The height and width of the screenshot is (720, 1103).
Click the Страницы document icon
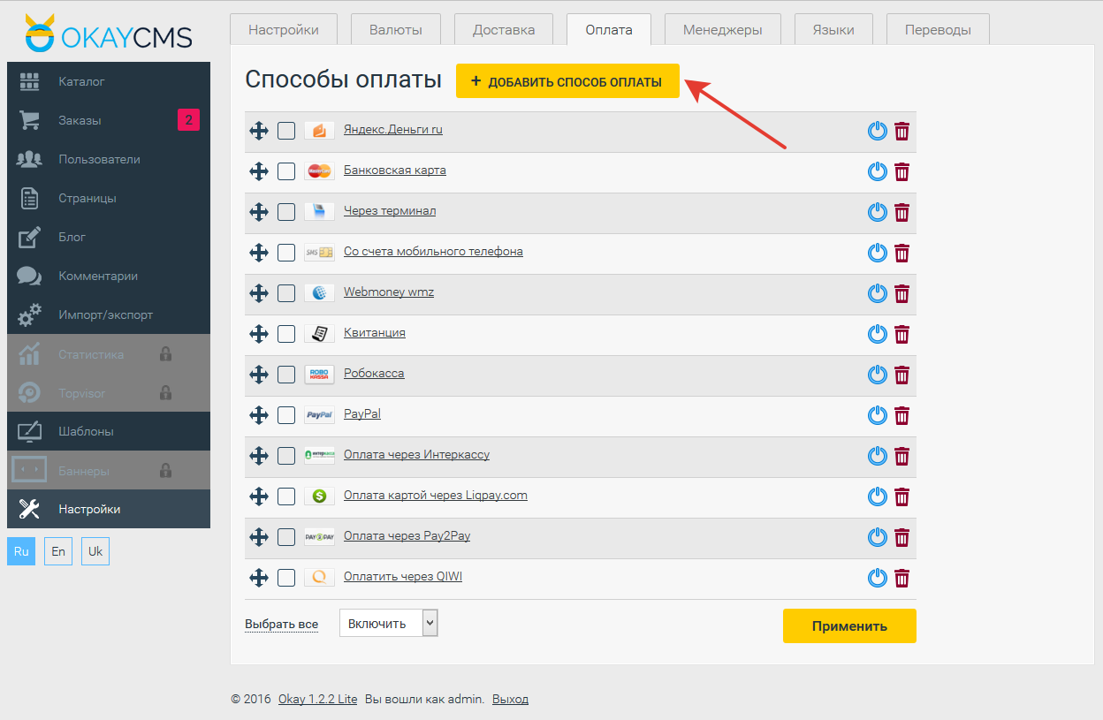[30, 198]
